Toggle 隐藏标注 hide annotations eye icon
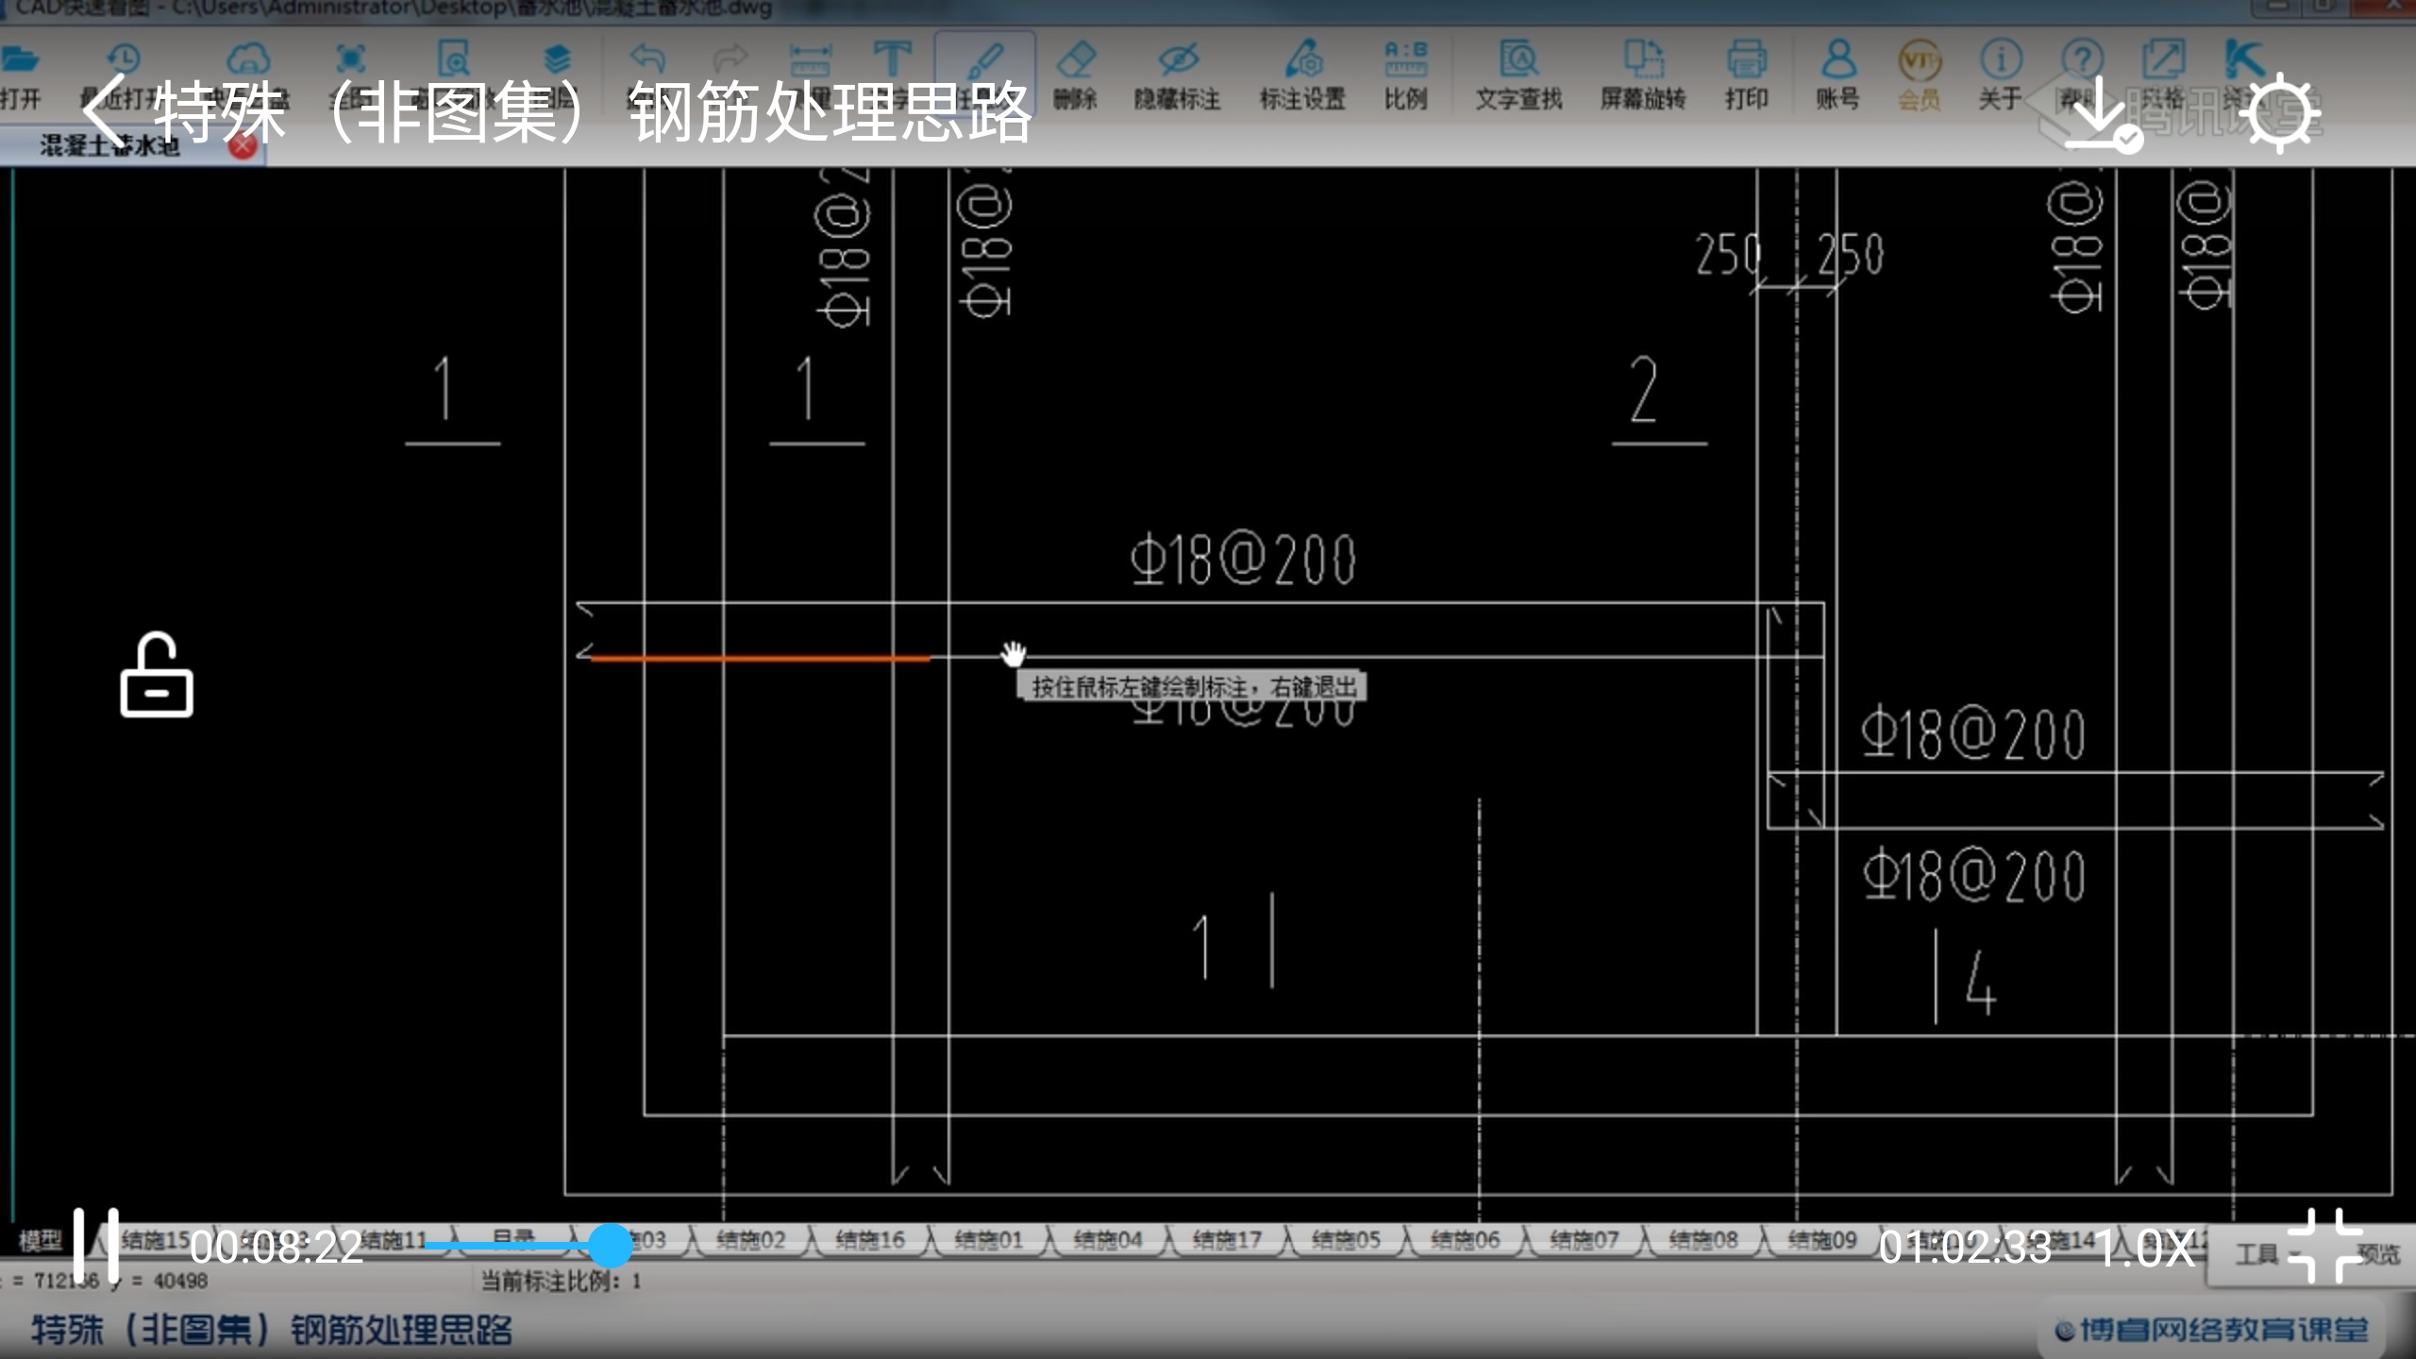 click(1177, 75)
